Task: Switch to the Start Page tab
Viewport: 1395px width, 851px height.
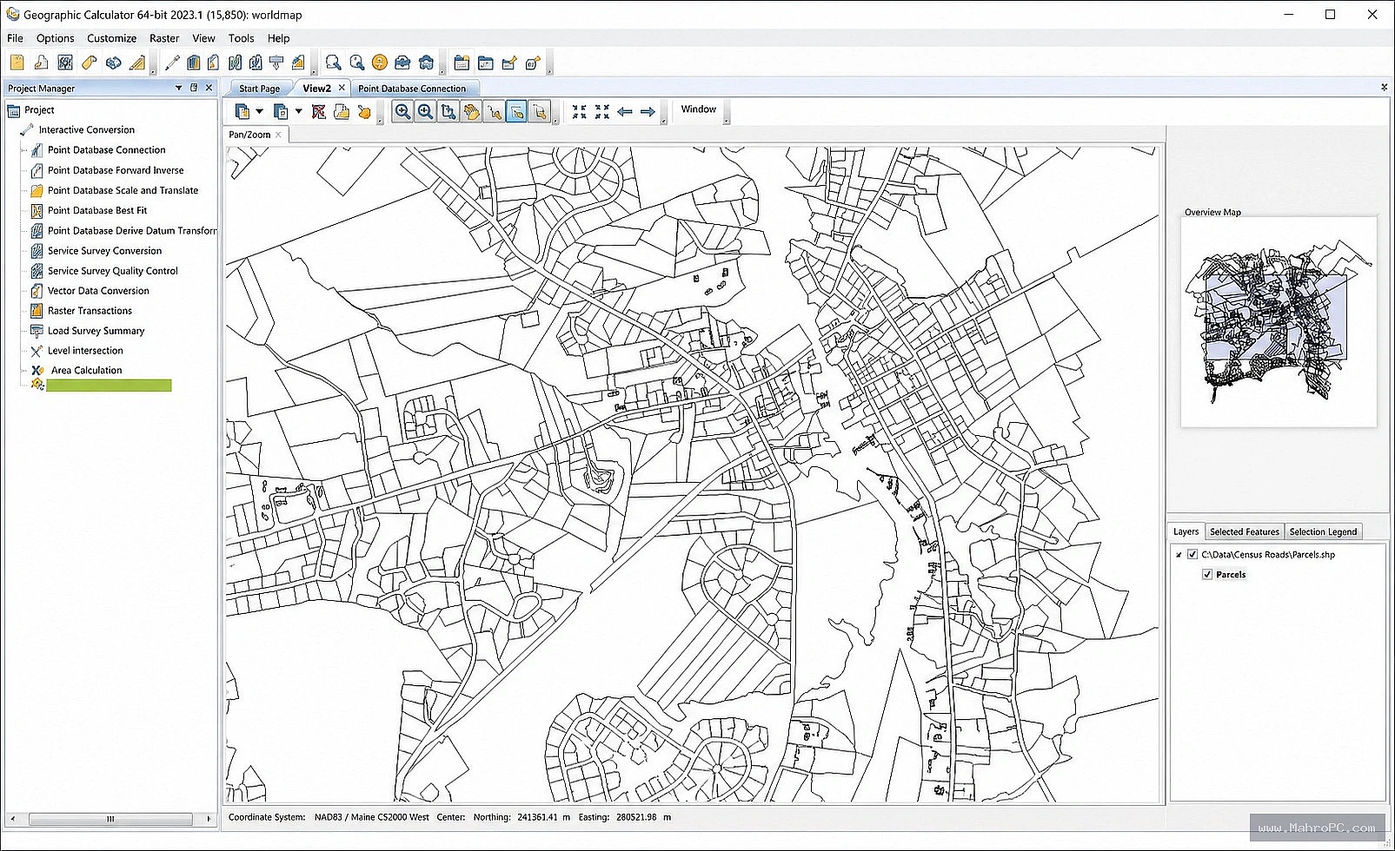Action: [259, 89]
